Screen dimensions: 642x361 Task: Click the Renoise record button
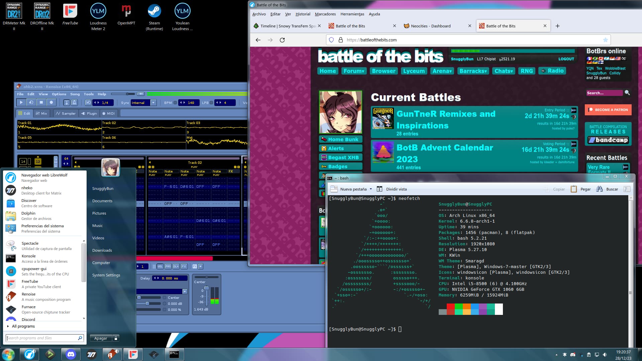51,103
